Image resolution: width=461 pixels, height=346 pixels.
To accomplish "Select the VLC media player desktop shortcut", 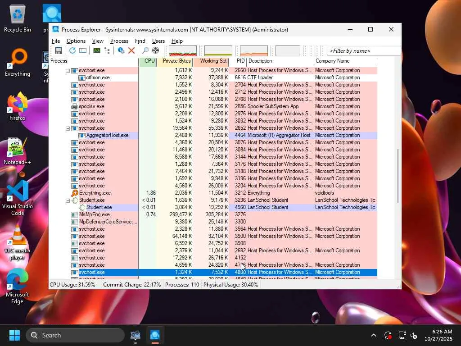I will tap(18, 242).
